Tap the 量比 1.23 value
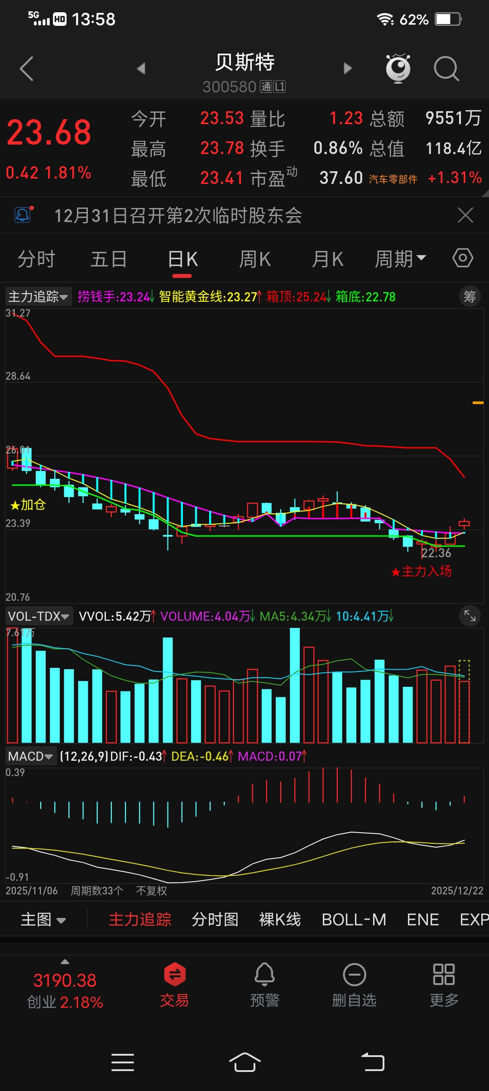Screen dimensions: 489x1091 click(307, 119)
